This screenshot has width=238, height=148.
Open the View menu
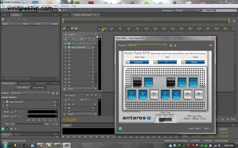click(56, 6)
